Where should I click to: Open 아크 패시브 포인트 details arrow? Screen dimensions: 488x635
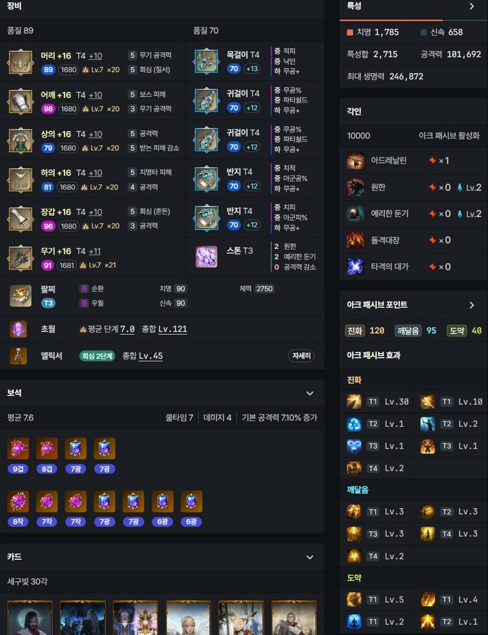click(472, 305)
